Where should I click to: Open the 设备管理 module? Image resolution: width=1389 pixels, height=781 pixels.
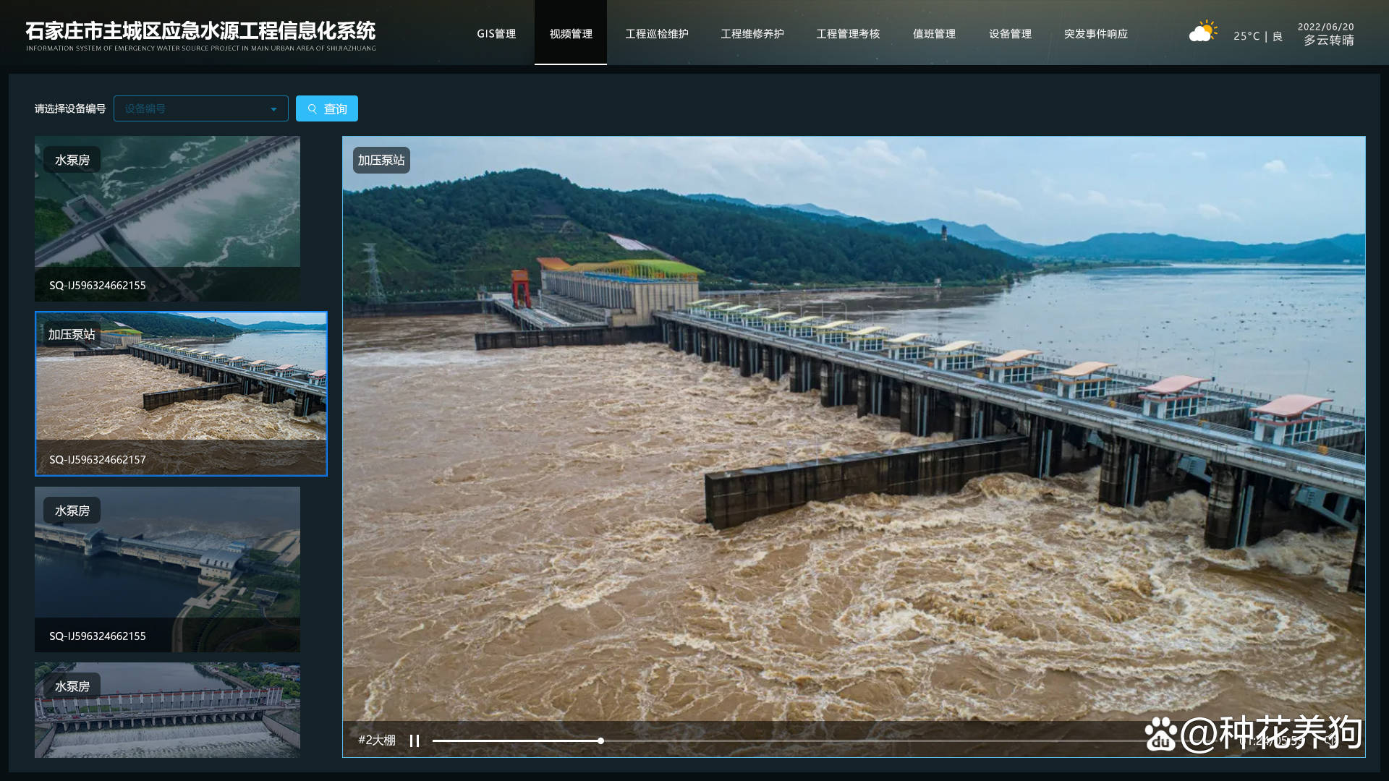click(x=1010, y=33)
